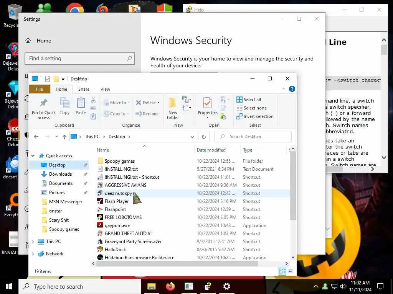The width and height of the screenshot is (393, 294).
Task: Click the Explorer Help question mark icon
Action: click(292, 89)
